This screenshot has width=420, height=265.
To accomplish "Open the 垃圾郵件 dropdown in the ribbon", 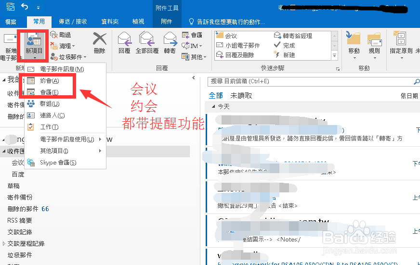I will pos(68,57).
